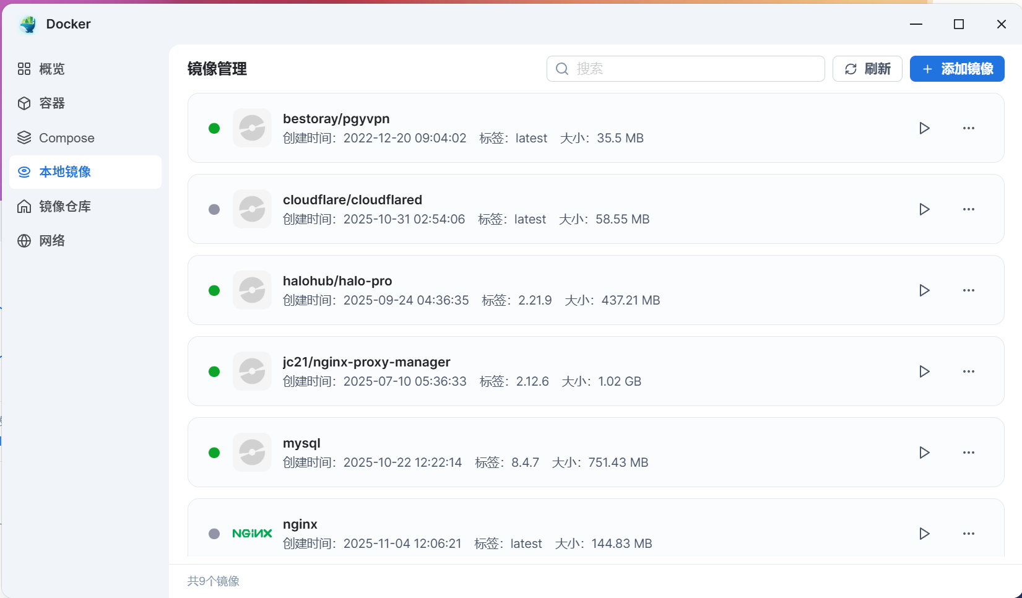Screen dimensions: 1022x598
Task: Expand more actions for mysql image
Action: coord(969,453)
